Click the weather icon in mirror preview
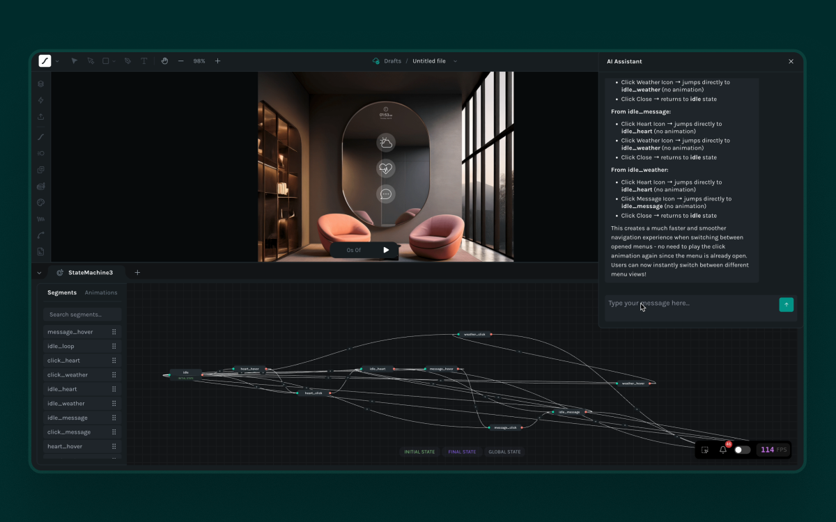This screenshot has width=836, height=522. [x=385, y=143]
